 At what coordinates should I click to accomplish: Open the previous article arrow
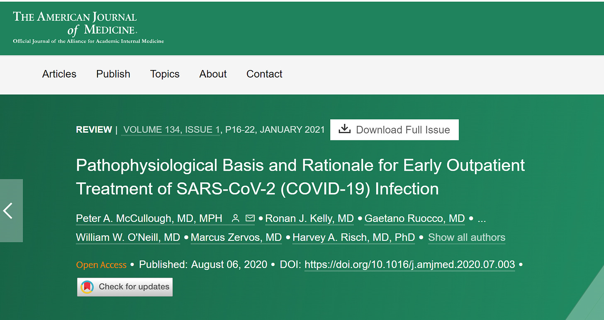pos(11,211)
